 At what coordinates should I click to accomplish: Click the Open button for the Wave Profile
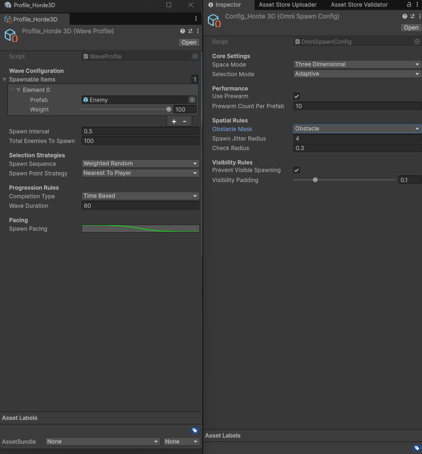(188, 42)
